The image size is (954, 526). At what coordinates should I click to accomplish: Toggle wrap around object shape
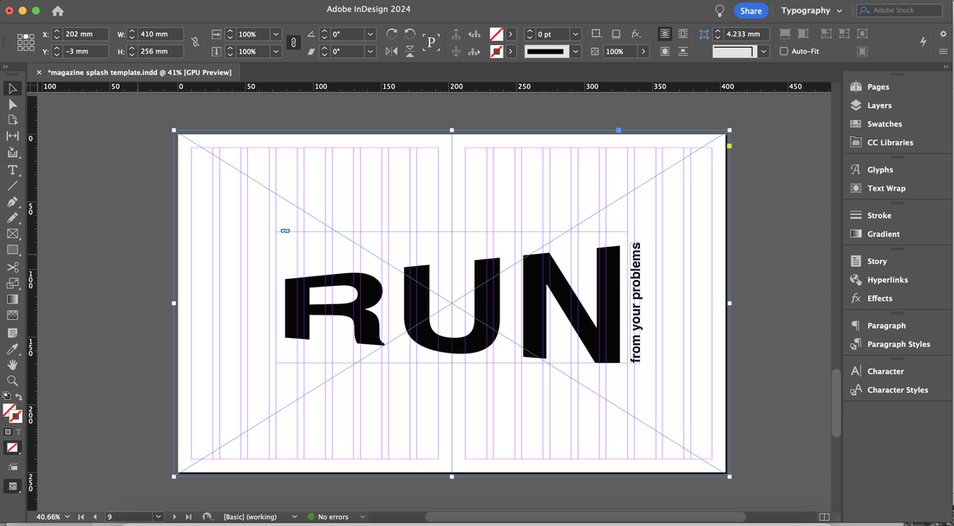tap(665, 52)
